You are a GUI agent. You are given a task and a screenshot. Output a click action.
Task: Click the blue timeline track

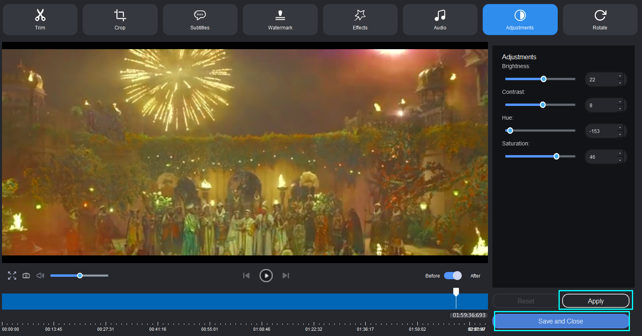[245, 301]
